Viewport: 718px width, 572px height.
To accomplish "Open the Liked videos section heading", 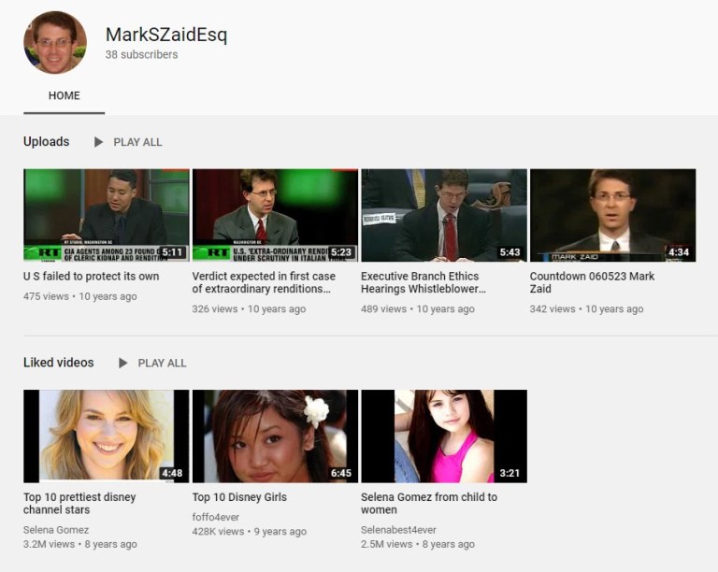I will (x=59, y=363).
